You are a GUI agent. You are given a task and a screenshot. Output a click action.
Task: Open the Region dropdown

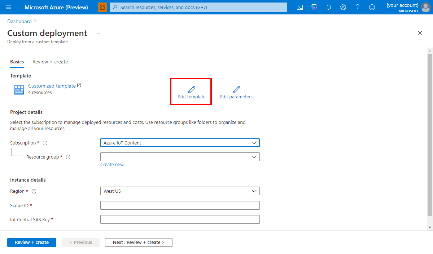click(x=180, y=191)
